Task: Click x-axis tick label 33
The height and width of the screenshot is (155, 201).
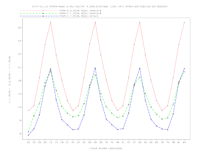Action: [x=90, y=142]
